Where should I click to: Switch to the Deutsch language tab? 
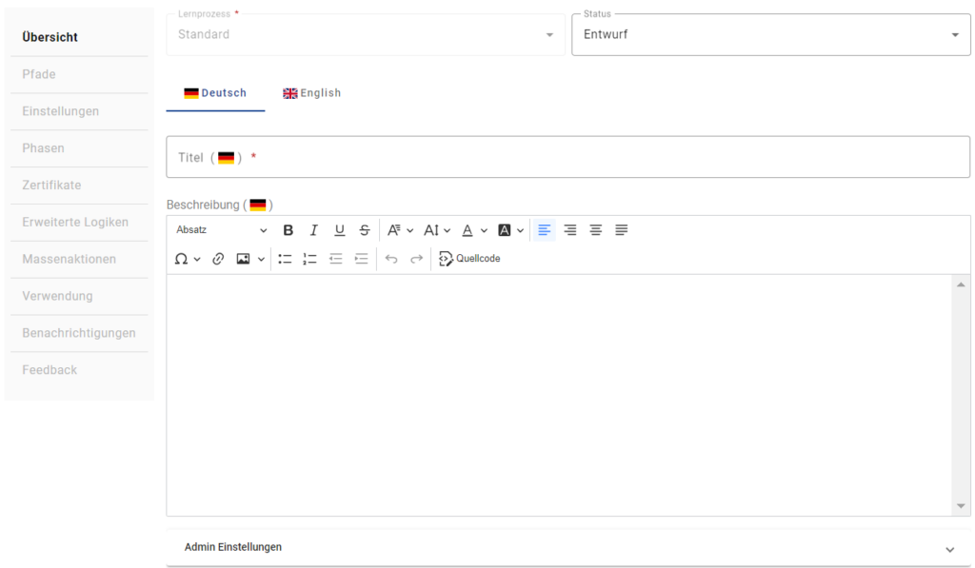click(215, 93)
